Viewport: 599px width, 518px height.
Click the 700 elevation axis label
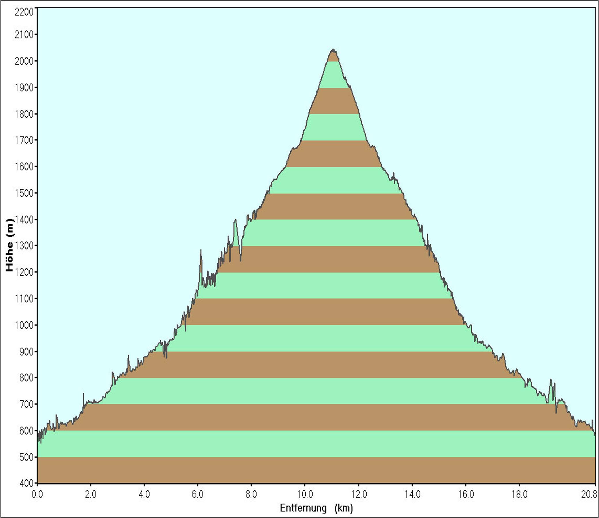pyautogui.click(x=26, y=404)
